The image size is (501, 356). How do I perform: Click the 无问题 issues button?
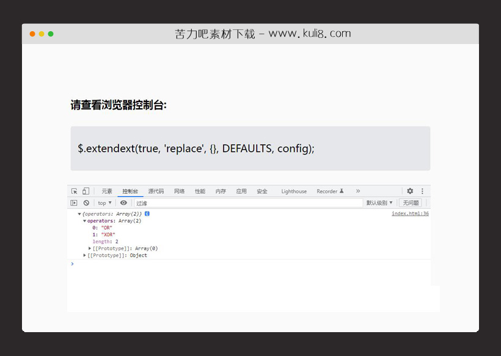point(410,203)
